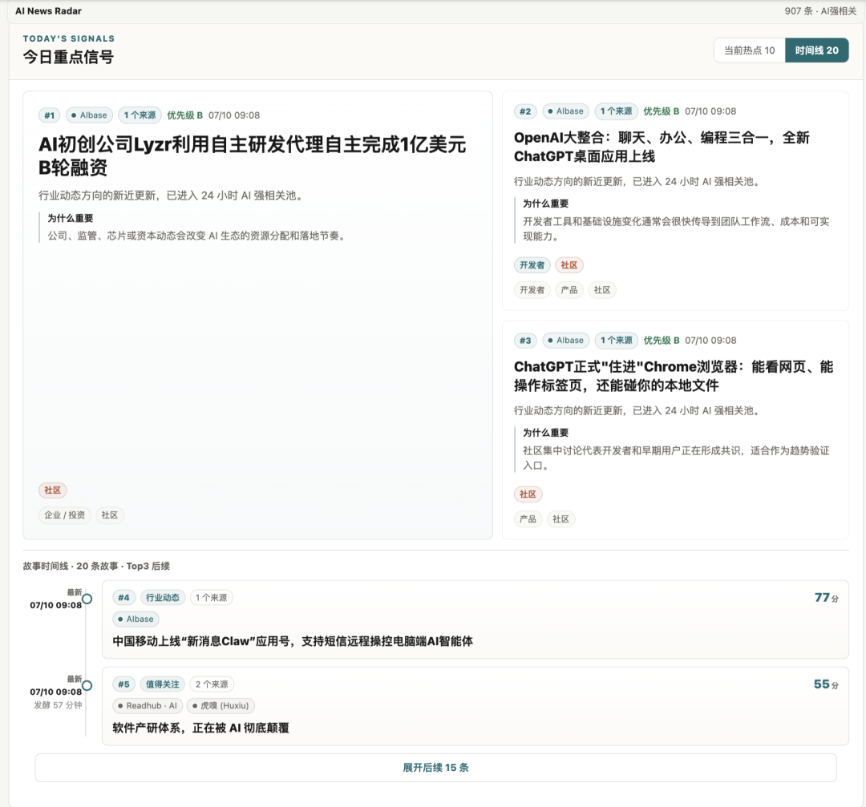Select the 时间线 20 tab

point(817,50)
